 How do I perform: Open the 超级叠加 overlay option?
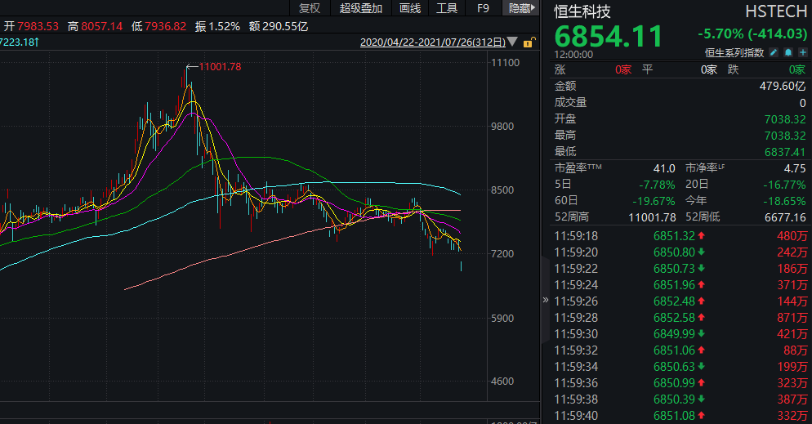click(x=360, y=8)
